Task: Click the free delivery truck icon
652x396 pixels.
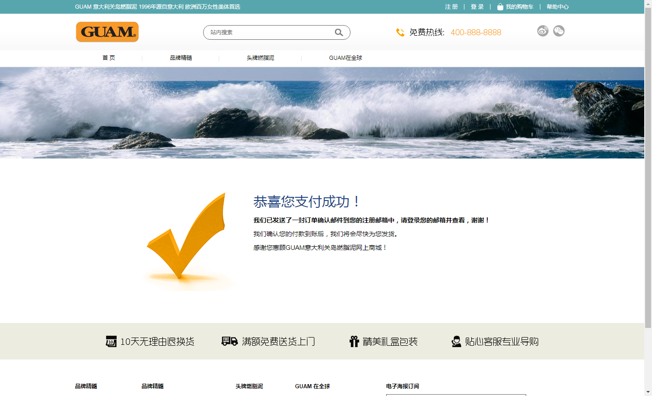Action: coord(230,341)
